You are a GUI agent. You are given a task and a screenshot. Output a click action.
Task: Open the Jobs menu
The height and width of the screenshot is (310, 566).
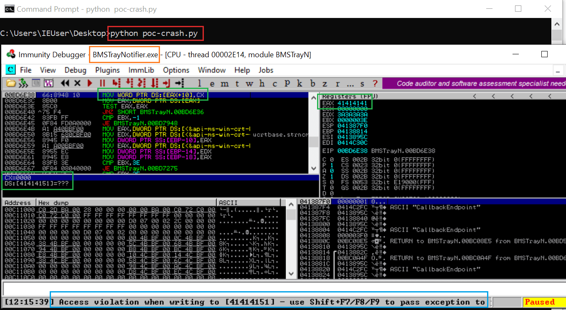[266, 70]
